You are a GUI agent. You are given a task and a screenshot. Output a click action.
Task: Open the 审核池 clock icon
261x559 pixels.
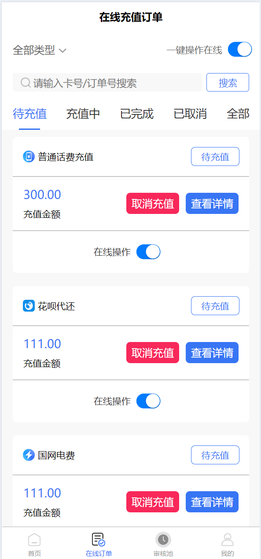coord(163,540)
